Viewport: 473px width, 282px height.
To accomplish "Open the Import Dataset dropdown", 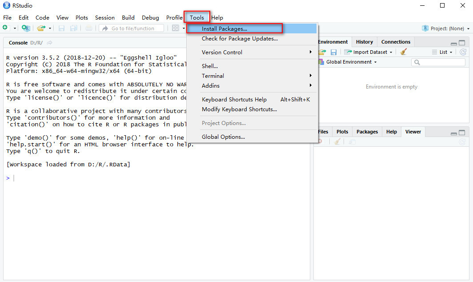I will 369,52.
